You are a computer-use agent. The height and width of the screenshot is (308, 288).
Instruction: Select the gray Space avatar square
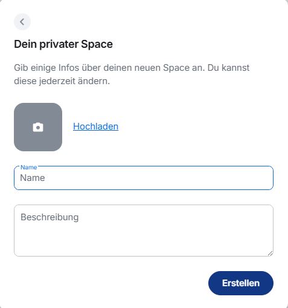click(x=38, y=127)
